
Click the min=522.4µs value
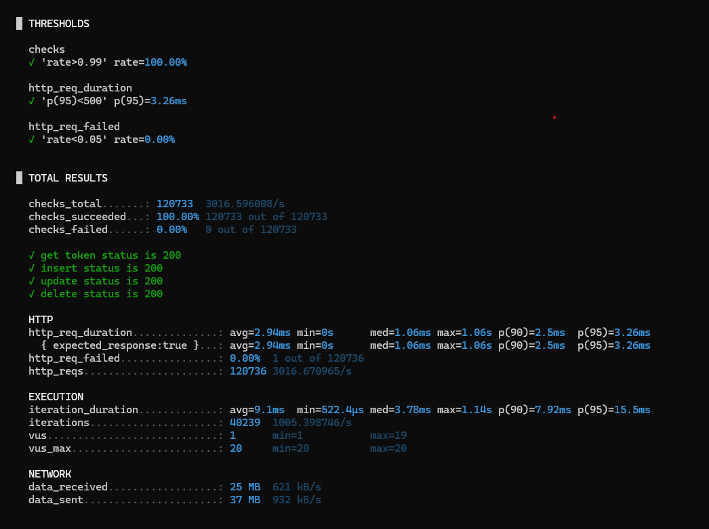click(330, 410)
